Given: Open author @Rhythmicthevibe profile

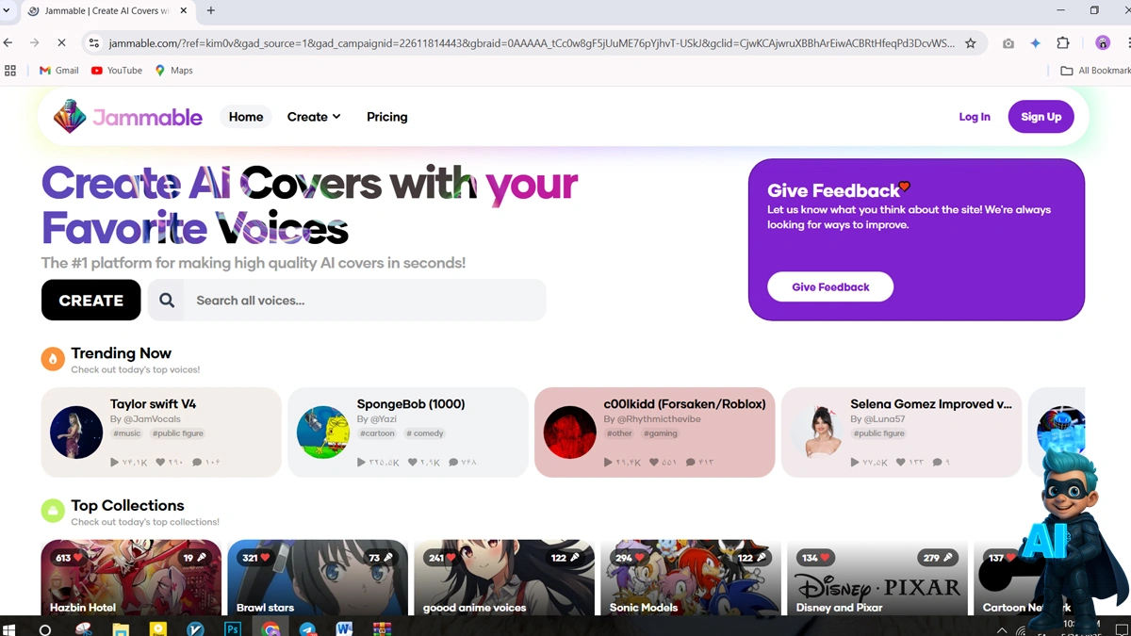Looking at the screenshot, I should tap(659, 419).
